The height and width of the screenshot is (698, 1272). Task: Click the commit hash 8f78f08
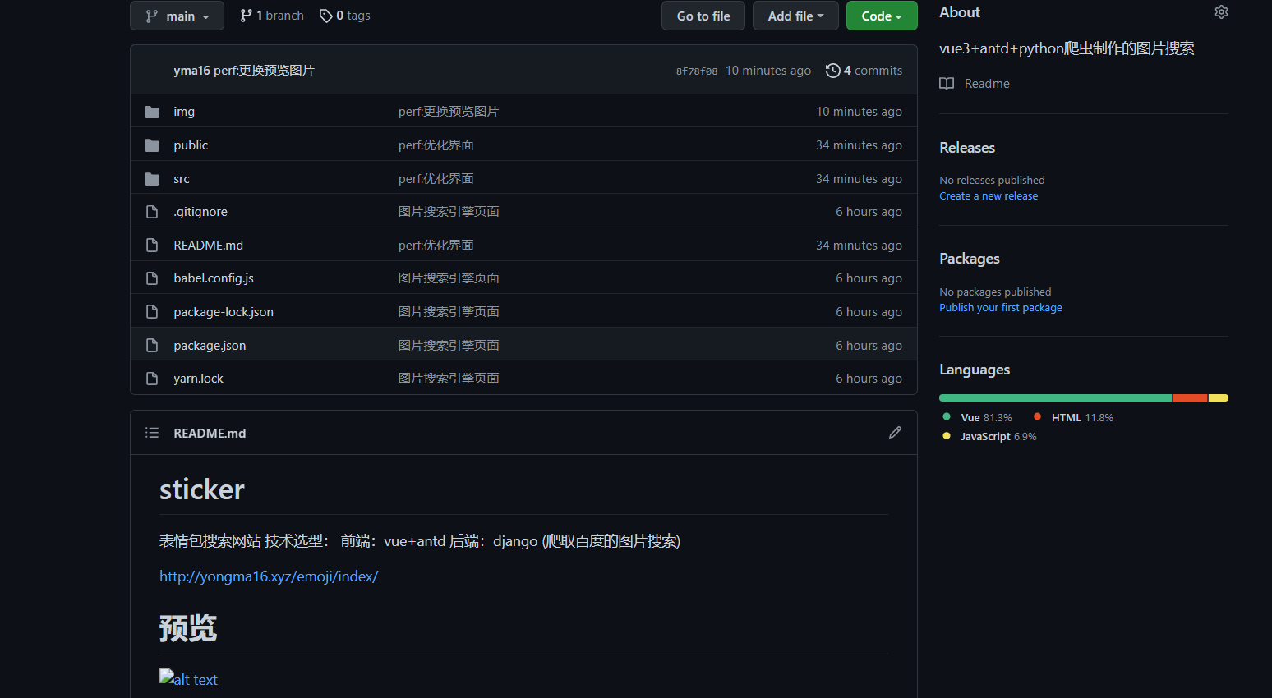[697, 71]
